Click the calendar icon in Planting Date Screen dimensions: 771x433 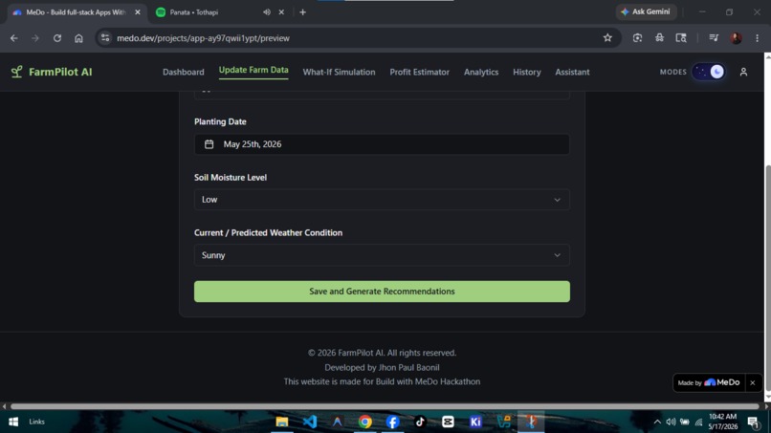(209, 144)
